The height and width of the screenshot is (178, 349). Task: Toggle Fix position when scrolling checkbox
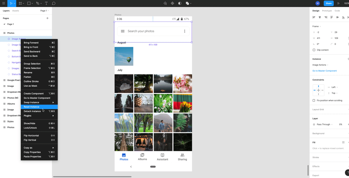[314, 100]
